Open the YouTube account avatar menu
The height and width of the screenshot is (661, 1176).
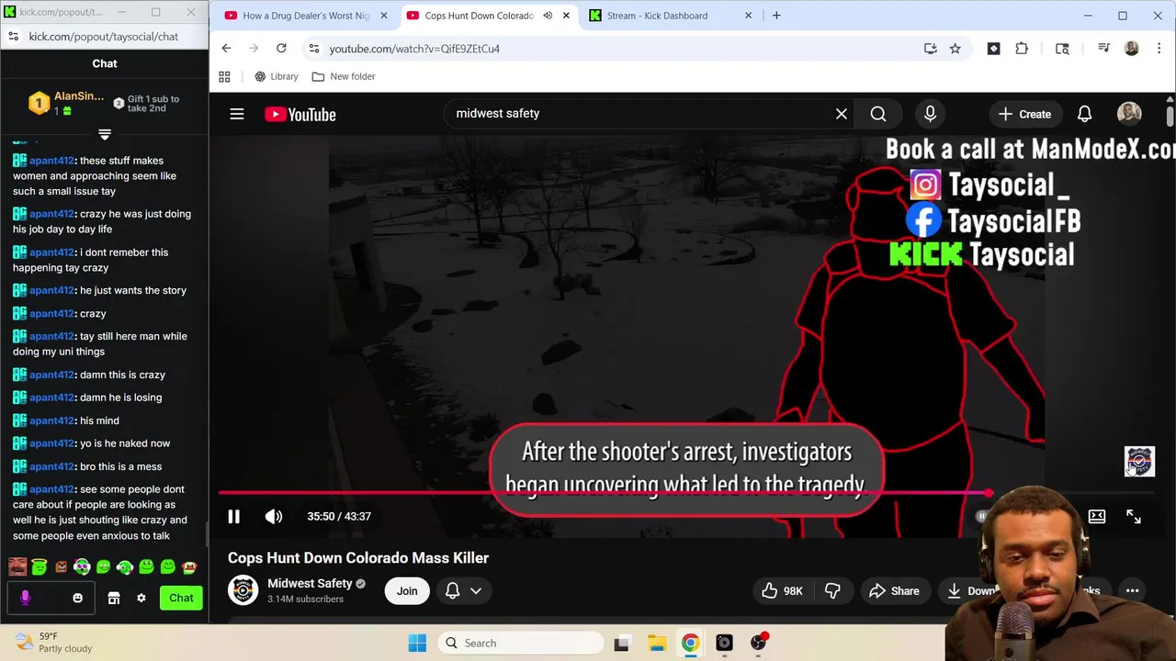(1129, 114)
